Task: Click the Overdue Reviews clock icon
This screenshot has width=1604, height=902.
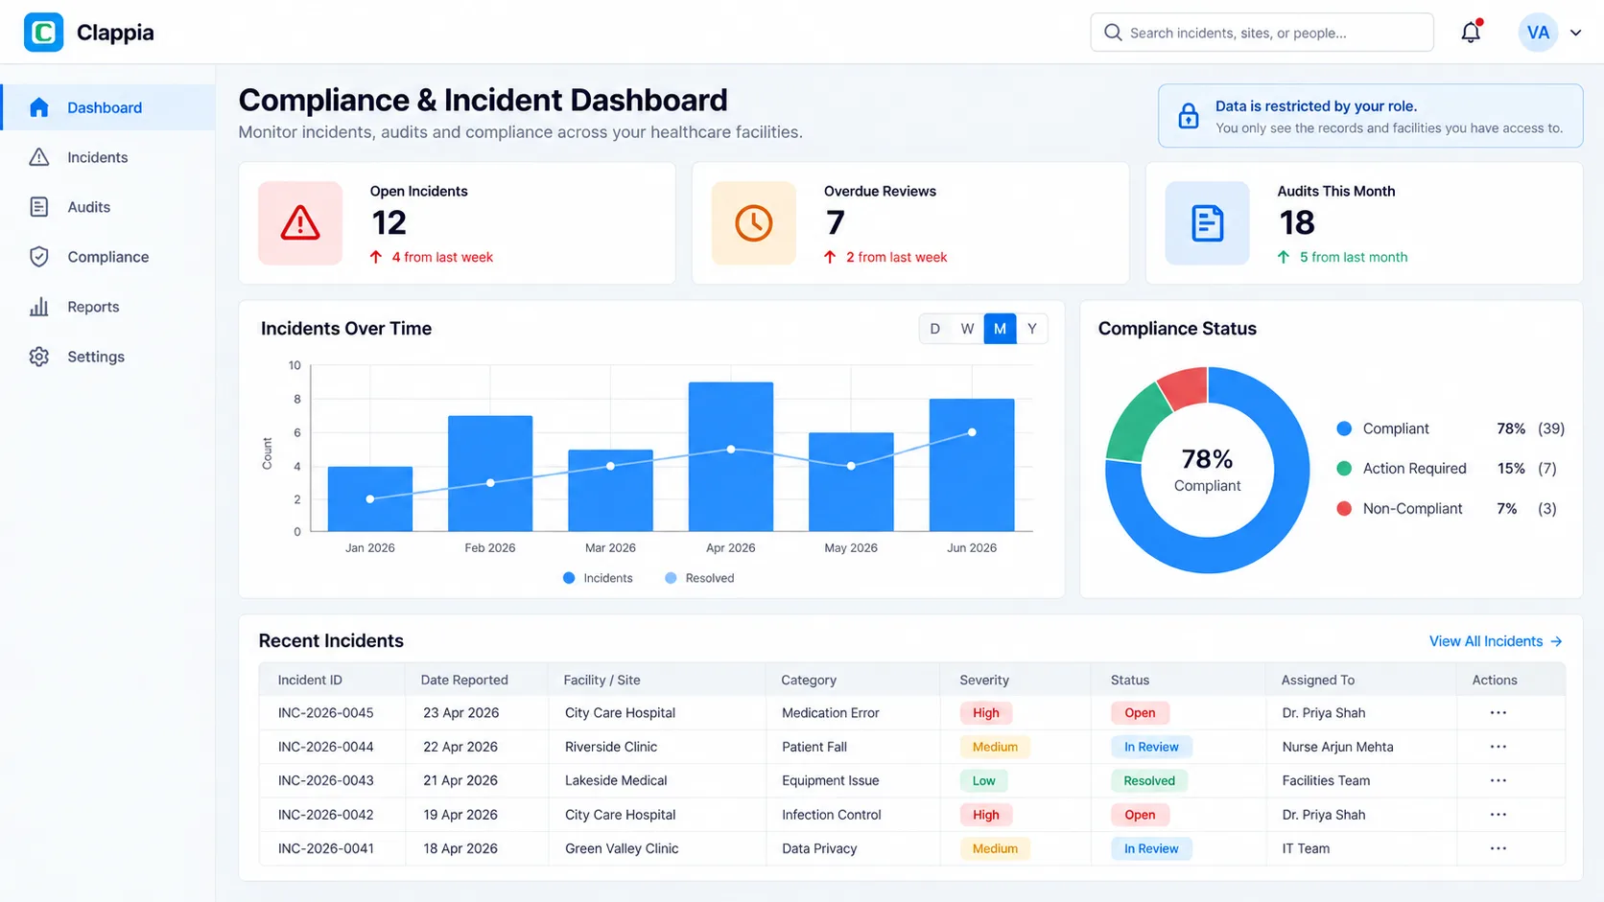Action: [x=754, y=223]
